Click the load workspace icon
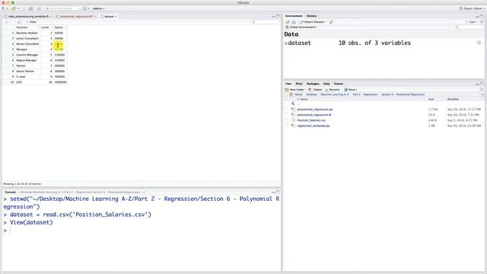 tap(288, 22)
